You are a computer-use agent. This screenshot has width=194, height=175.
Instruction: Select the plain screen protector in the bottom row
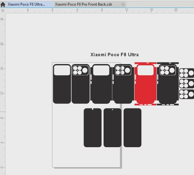point(132,128)
